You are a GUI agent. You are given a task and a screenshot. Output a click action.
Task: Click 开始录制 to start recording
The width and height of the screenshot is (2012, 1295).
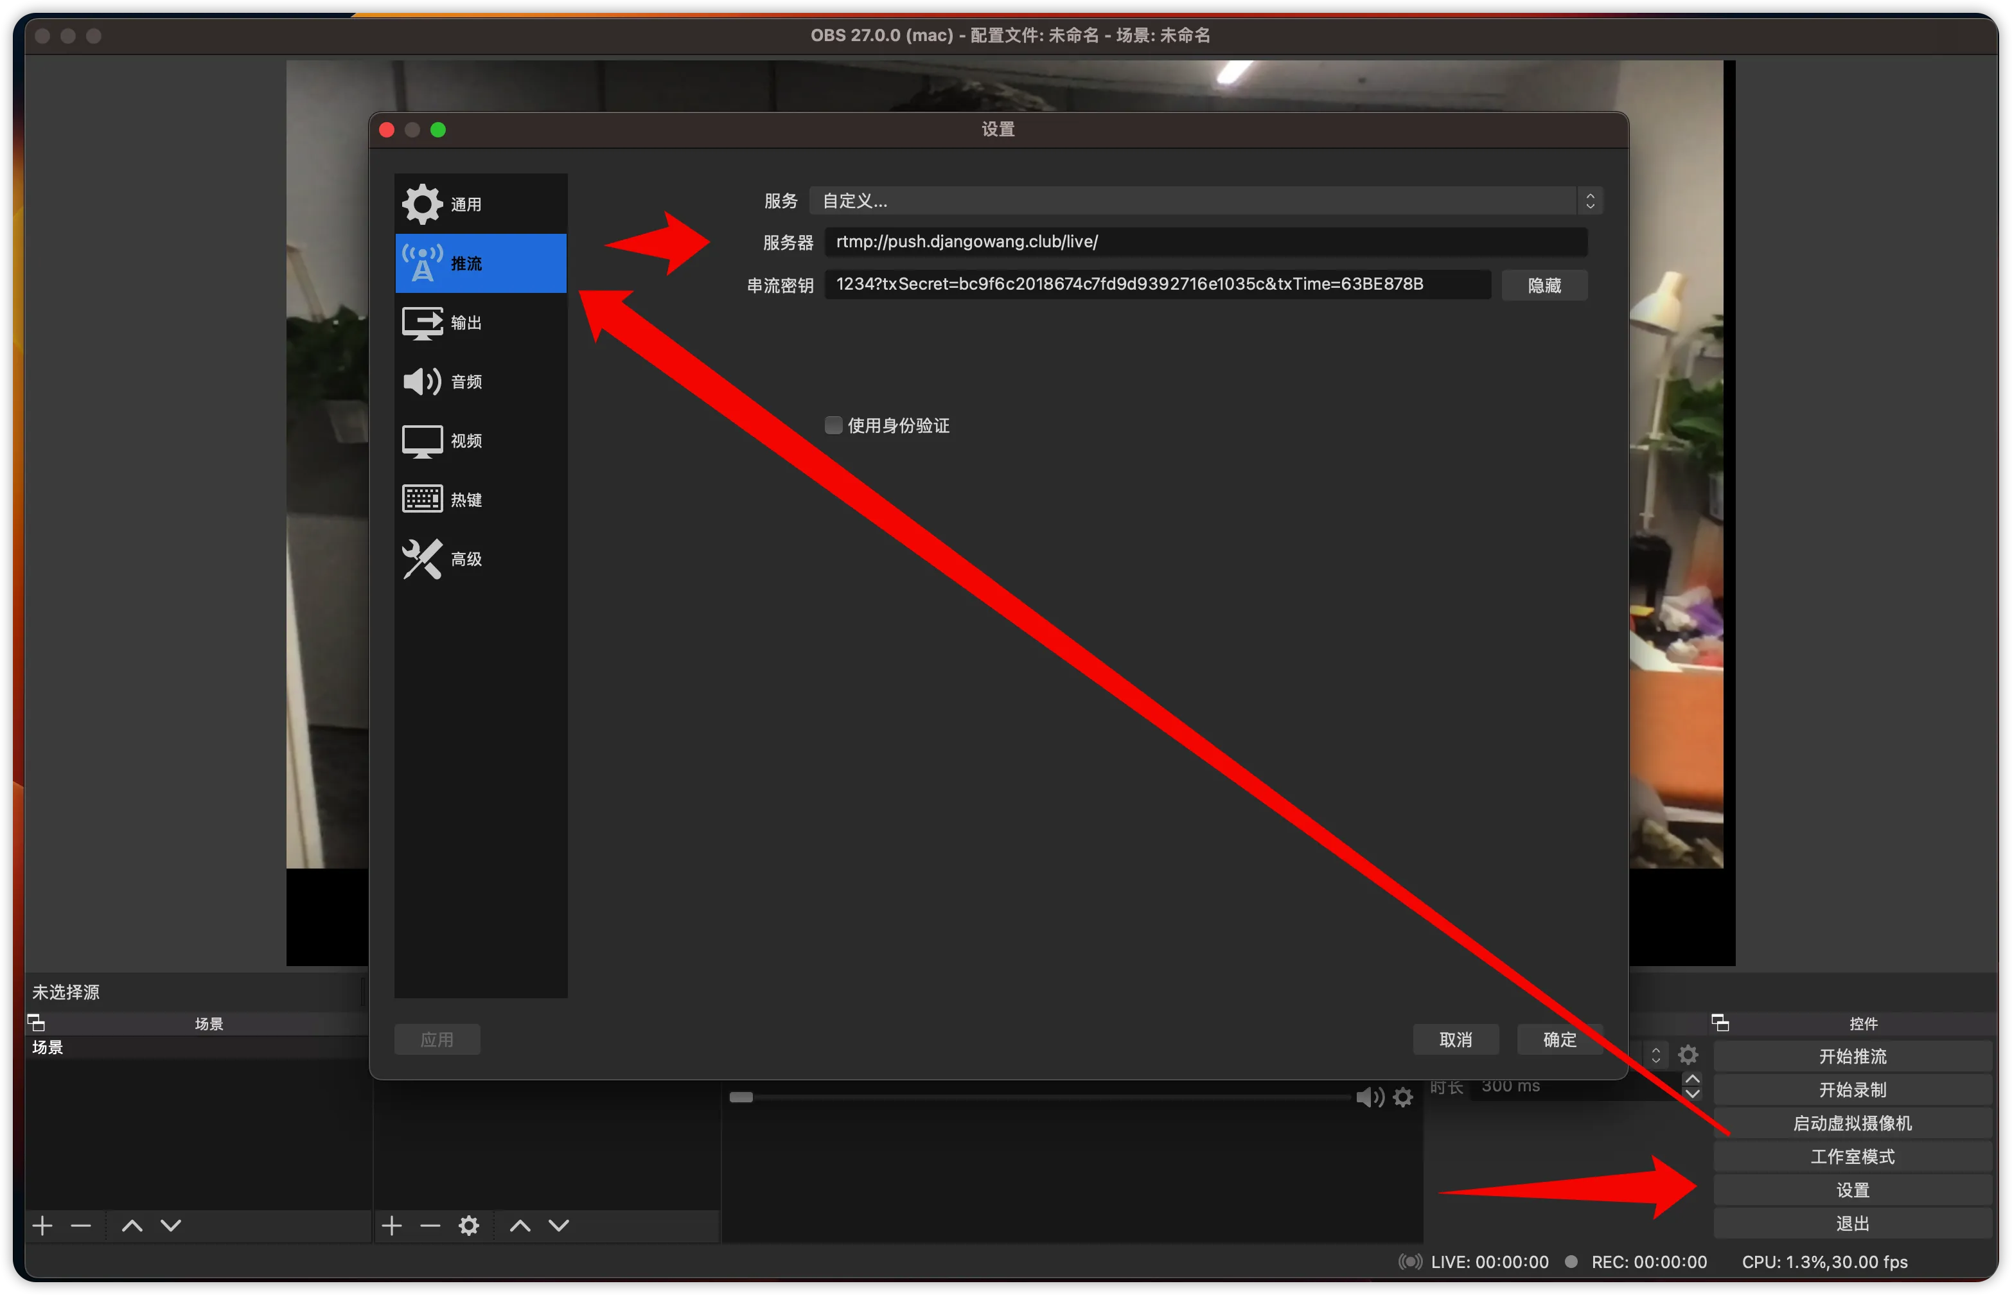(x=1852, y=1090)
